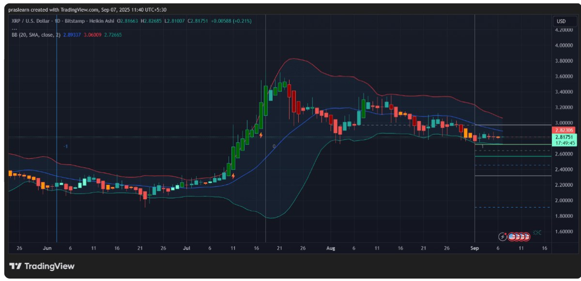This screenshot has height=281, width=581.
Task: Click the high value H2.82685
Action: tap(152, 21)
